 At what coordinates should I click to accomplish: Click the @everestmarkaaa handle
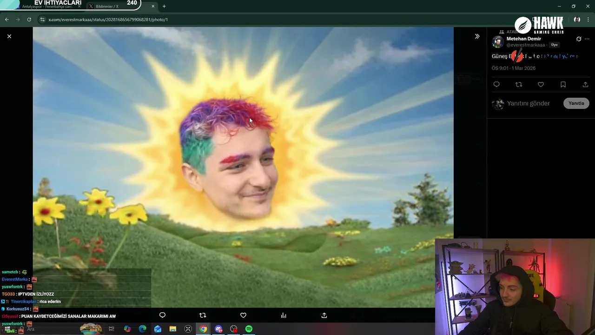pyautogui.click(x=525, y=45)
